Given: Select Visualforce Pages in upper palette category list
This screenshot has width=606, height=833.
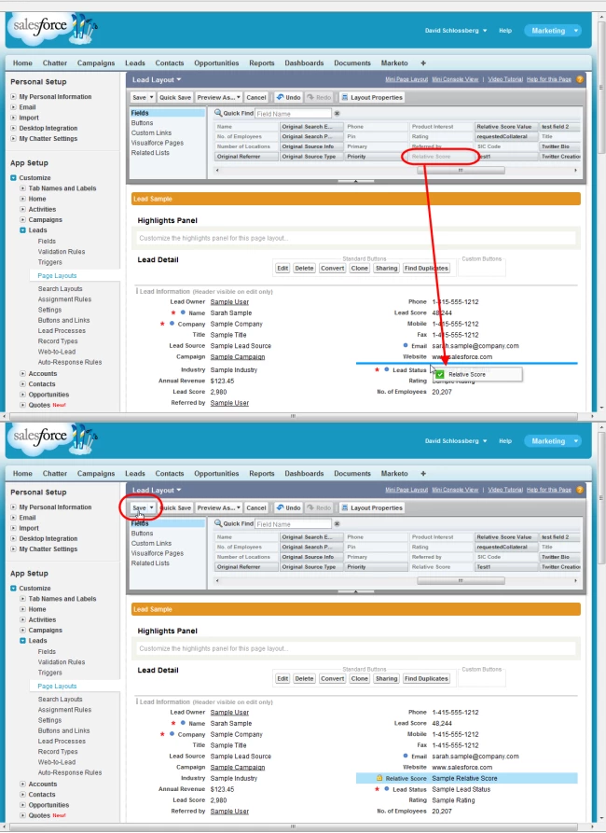Looking at the screenshot, I should [x=158, y=143].
